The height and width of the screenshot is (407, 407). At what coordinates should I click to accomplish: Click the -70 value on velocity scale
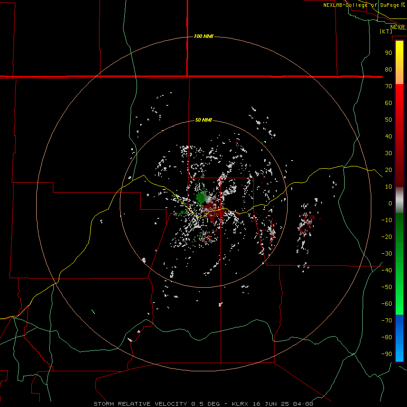(x=387, y=321)
